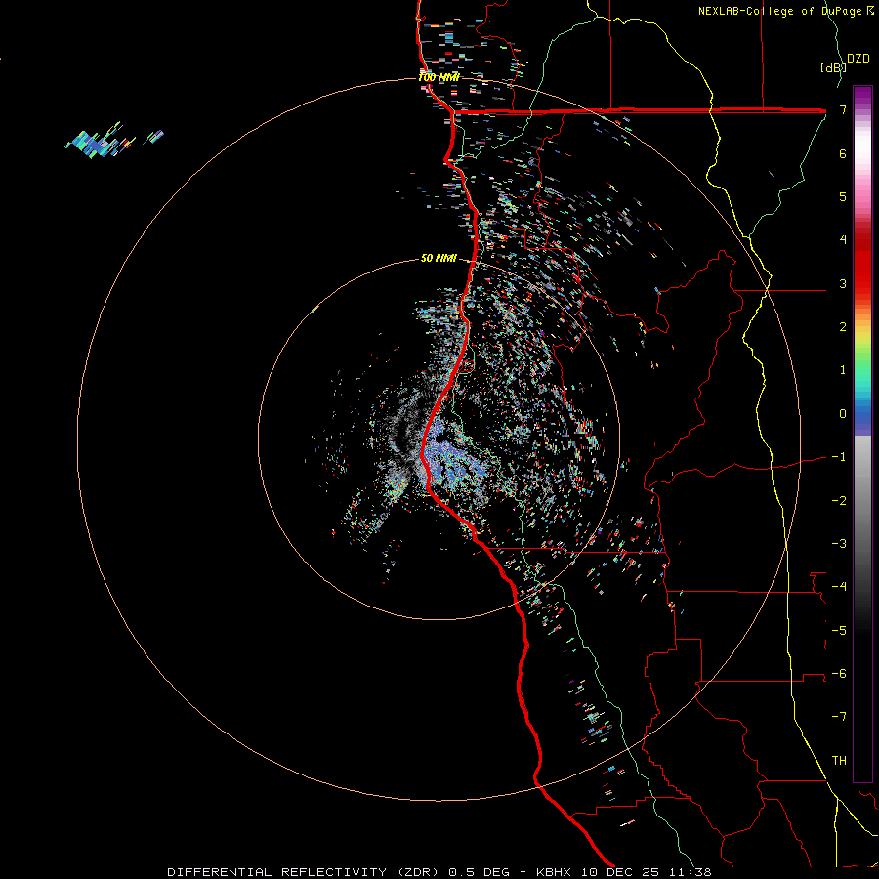
Task: Click the 10 DEC 25 date text
Action: click(618, 872)
